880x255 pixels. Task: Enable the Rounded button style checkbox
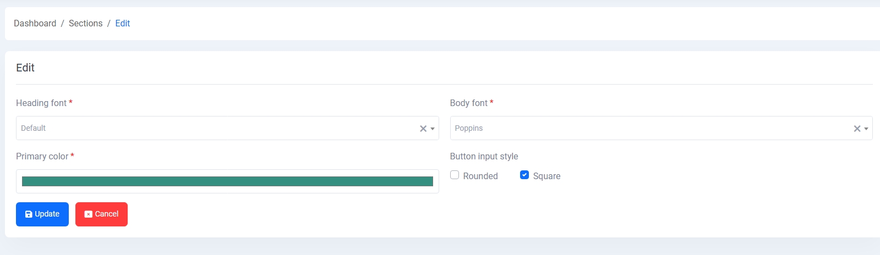click(455, 175)
